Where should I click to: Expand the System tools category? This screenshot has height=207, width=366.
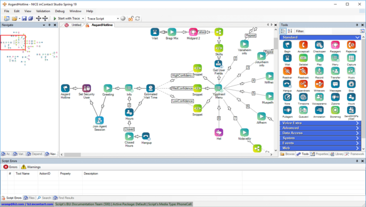point(320,138)
